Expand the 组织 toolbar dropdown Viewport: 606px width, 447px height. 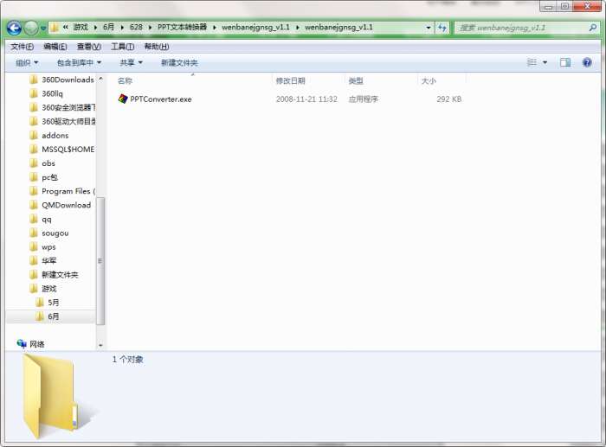pyautogui.click(x=27, y=62)
